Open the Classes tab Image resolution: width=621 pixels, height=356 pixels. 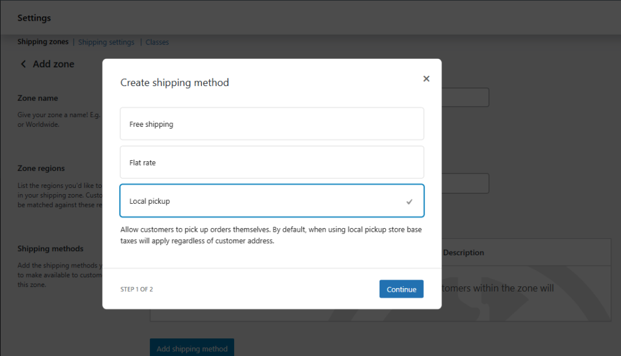coord(157,42)
